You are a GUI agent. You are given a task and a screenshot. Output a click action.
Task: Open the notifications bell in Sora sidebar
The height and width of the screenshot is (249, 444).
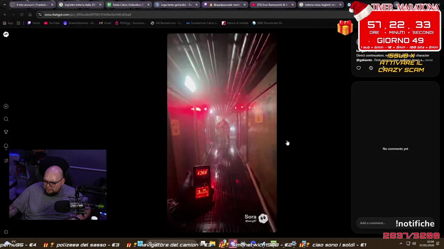point(6,146)
